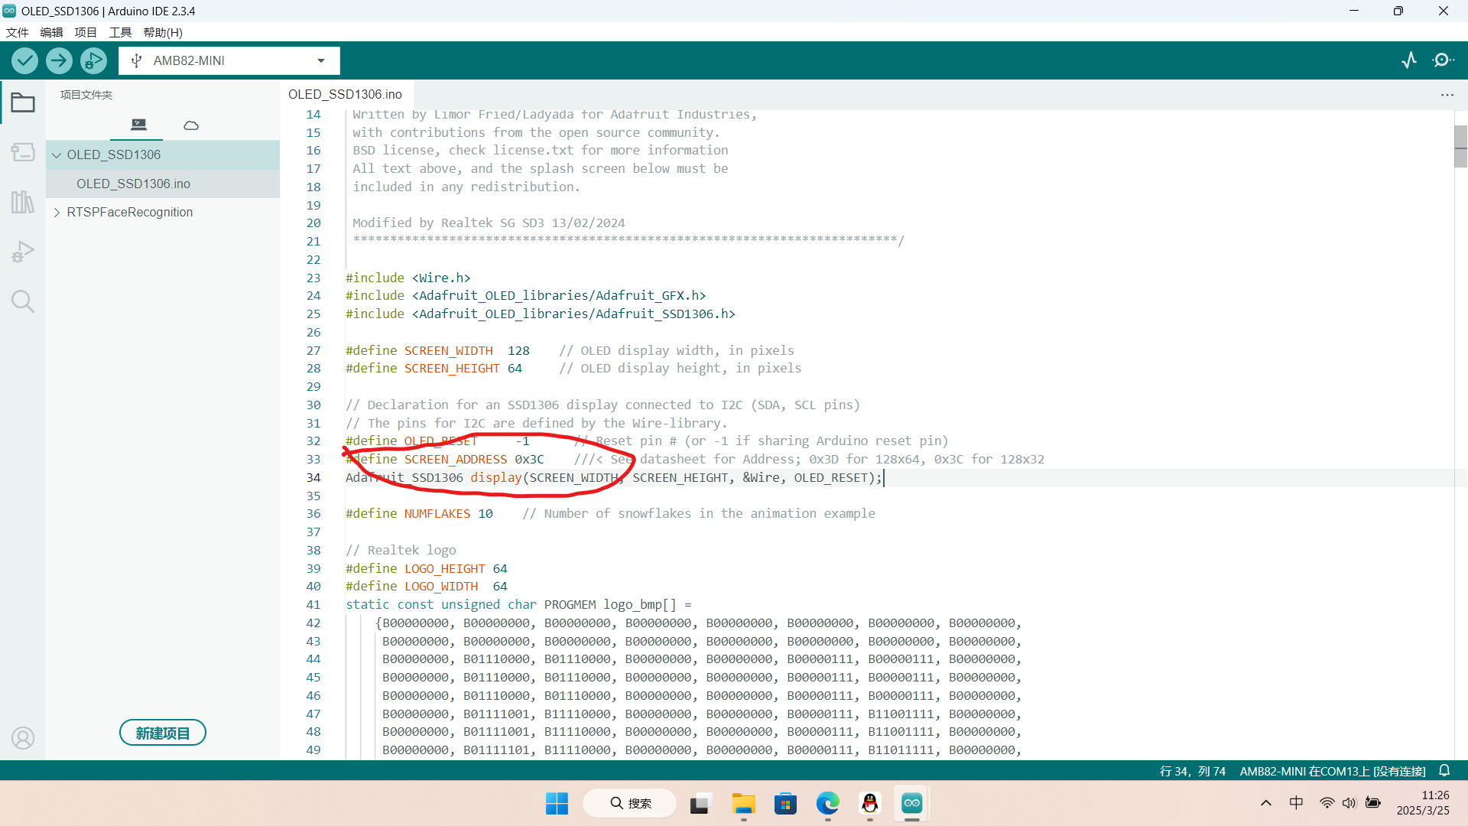Click the notifications bell in status bar
Screen dimensions: 1468x826
coord(1445,771)
